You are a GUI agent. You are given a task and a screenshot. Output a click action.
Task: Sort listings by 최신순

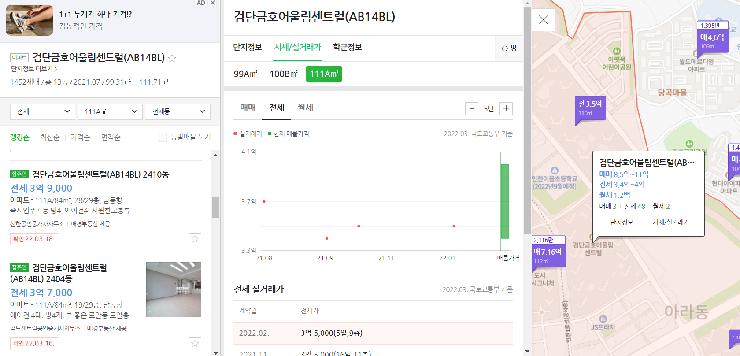point(50,137)
